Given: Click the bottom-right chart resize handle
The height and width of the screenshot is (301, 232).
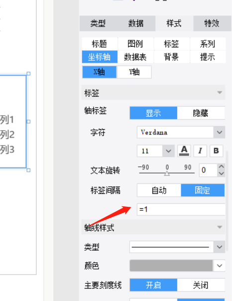Looking at the screenshot, I should 28,170.
